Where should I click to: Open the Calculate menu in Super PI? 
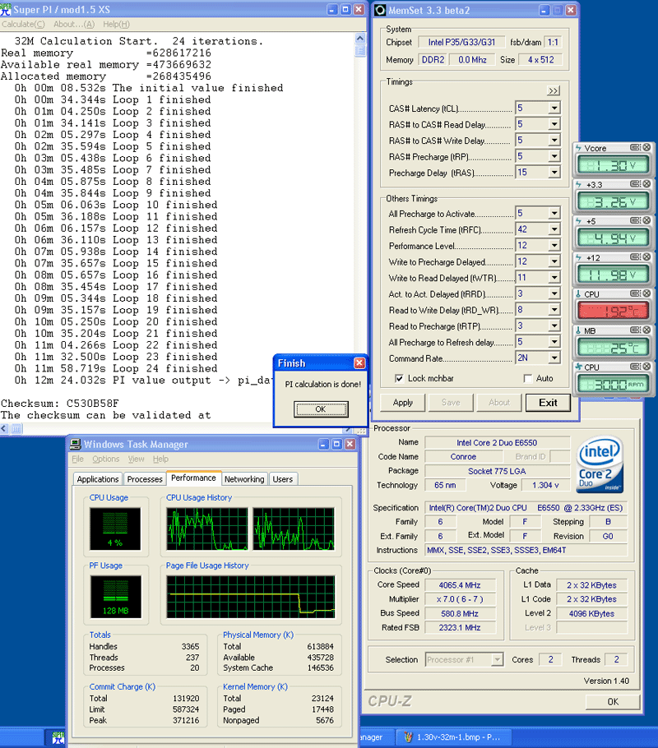[23, 25]
